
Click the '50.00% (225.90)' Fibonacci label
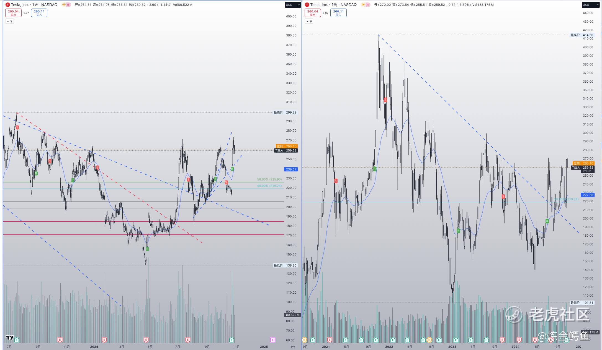269,179
